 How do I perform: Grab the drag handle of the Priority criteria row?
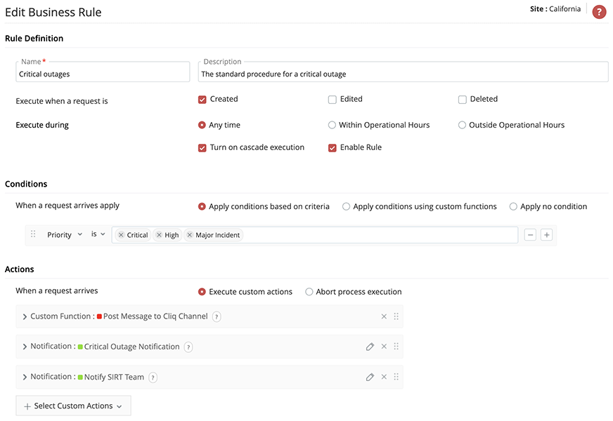tap(33, 235)
